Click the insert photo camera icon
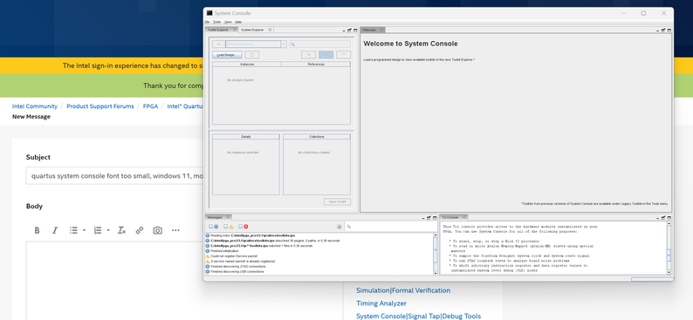The width and height of the screenshot is (693, 320). 157,230
